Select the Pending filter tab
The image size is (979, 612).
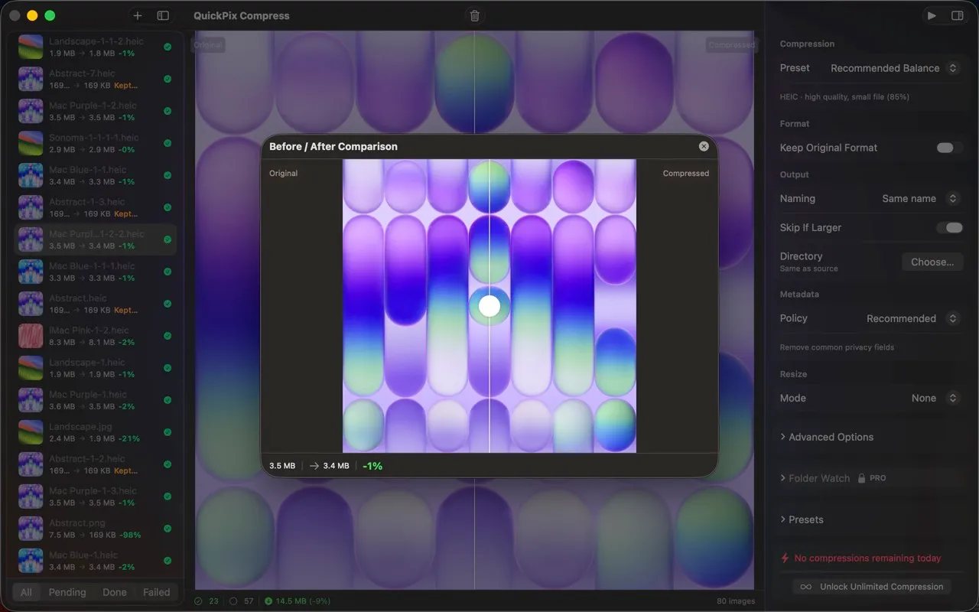tap(67, 592)
